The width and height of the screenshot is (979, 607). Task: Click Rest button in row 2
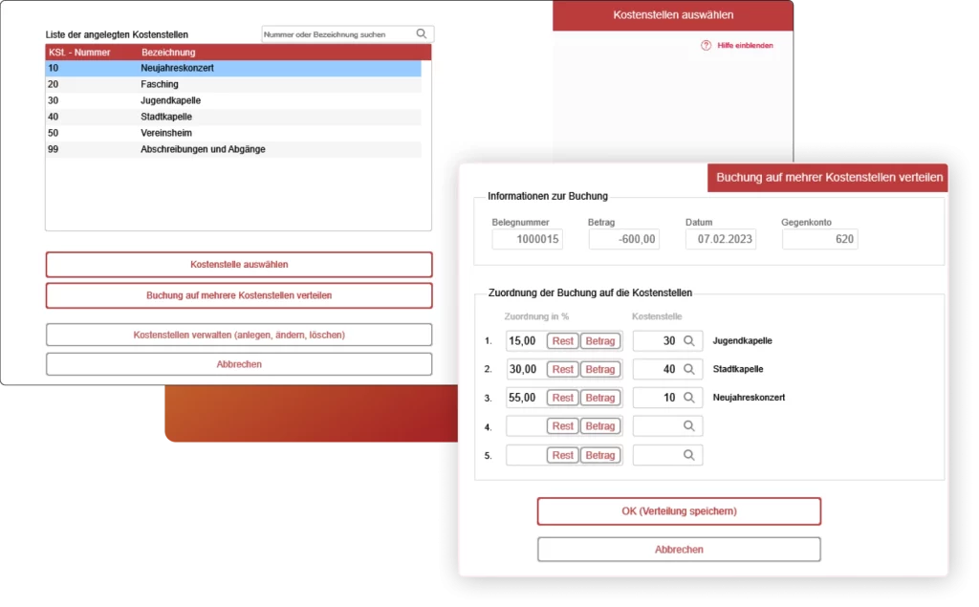[562, 369]
